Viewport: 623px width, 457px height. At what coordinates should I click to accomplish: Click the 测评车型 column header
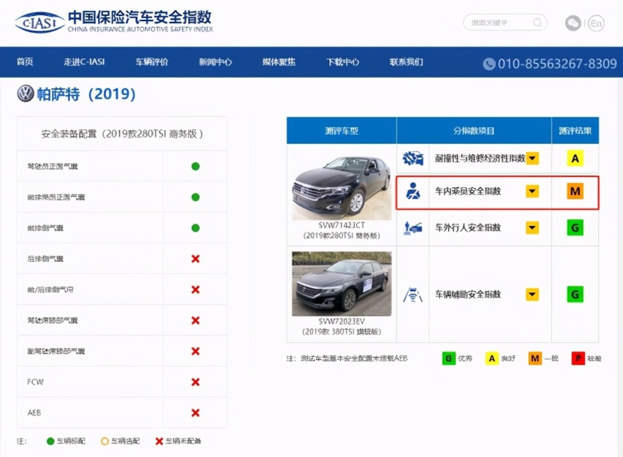341,131
